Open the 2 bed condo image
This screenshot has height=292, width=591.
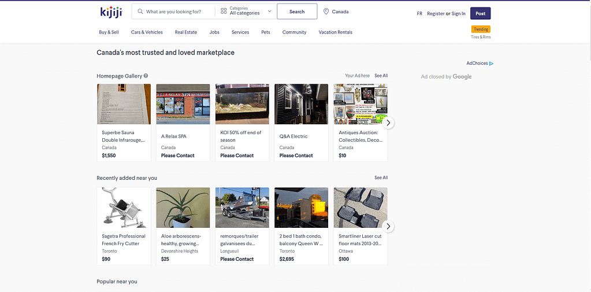coord(302,208)
